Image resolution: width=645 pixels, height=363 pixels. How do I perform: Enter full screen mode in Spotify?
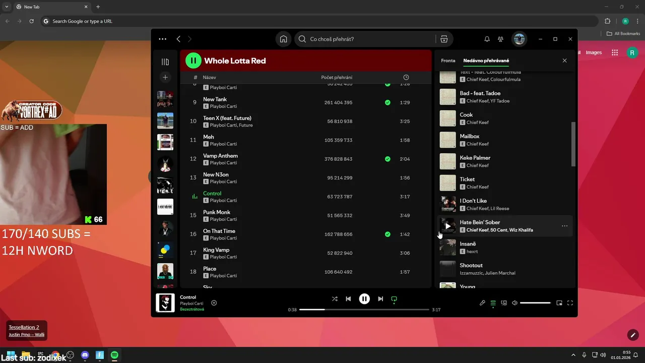point(570,303)
